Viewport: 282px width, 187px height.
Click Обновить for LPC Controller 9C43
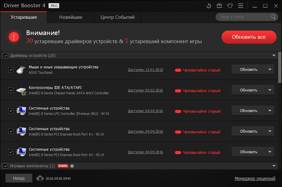249,111
